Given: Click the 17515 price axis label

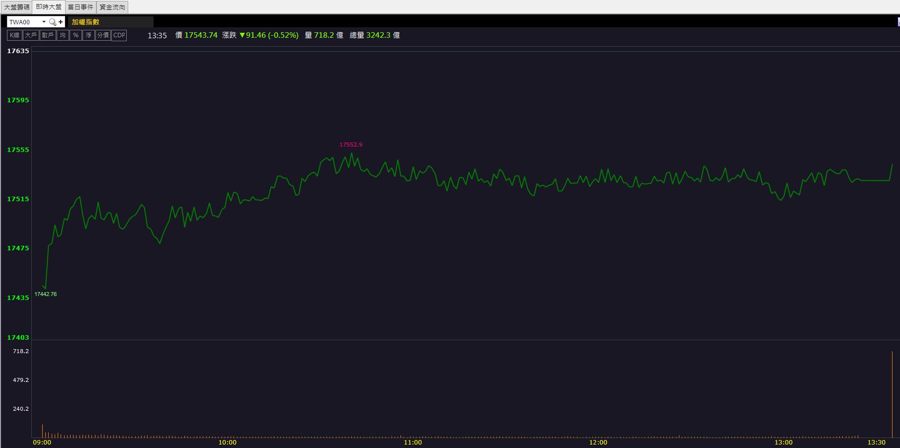Looking at the screenshot, I should click(18, 199).
